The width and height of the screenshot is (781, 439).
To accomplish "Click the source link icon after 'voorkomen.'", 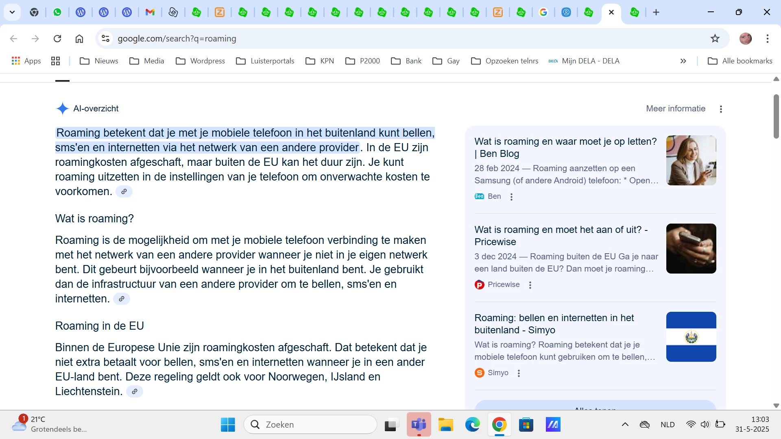I will pyautogui.click(x=124, y=191).
